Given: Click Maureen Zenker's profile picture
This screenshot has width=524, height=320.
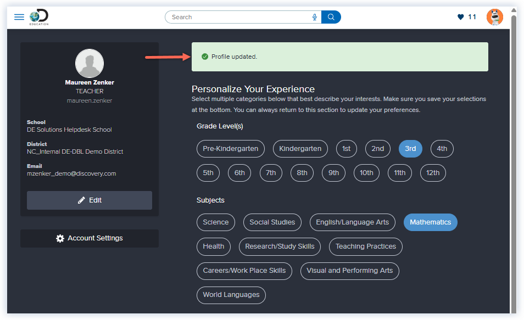Looking at the screenshot, I should (x=89, y=63).
